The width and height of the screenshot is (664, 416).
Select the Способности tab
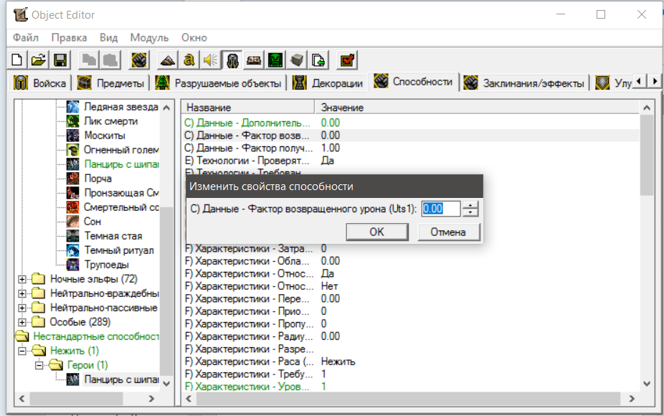point(414,82)
